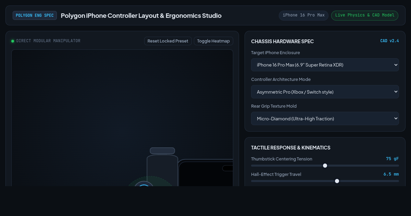
Task: Adjust the Thumbstick Centering Tension slider
Action: pos(325,166)
